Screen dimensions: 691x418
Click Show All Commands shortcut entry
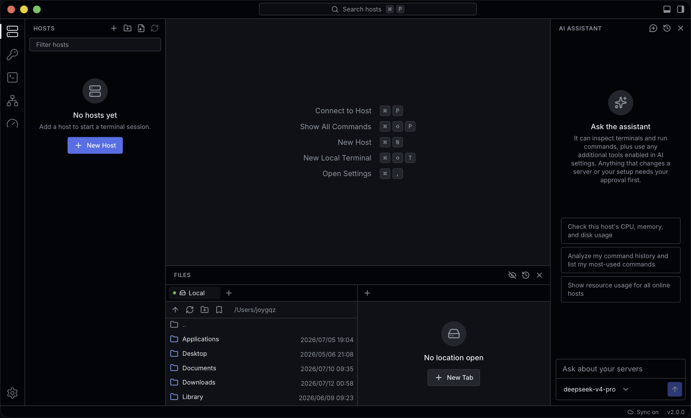(x=358, y=126)
